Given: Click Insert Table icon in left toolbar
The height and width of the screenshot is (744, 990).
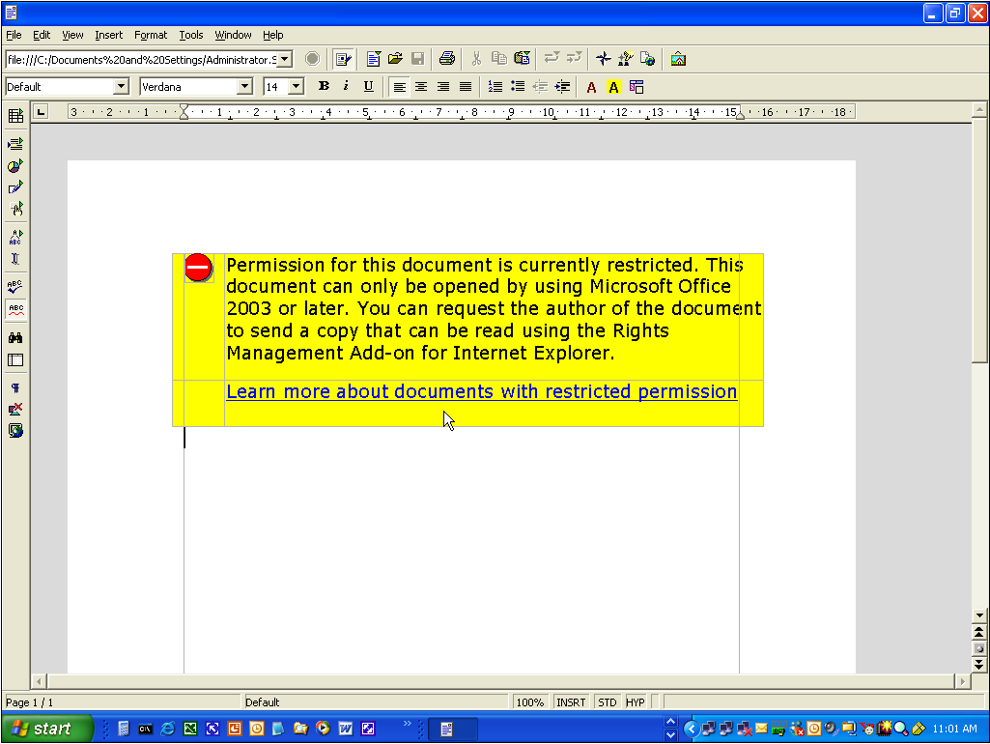Looking at the screenshot, I should pyautogui.click(x=15, y=116).
